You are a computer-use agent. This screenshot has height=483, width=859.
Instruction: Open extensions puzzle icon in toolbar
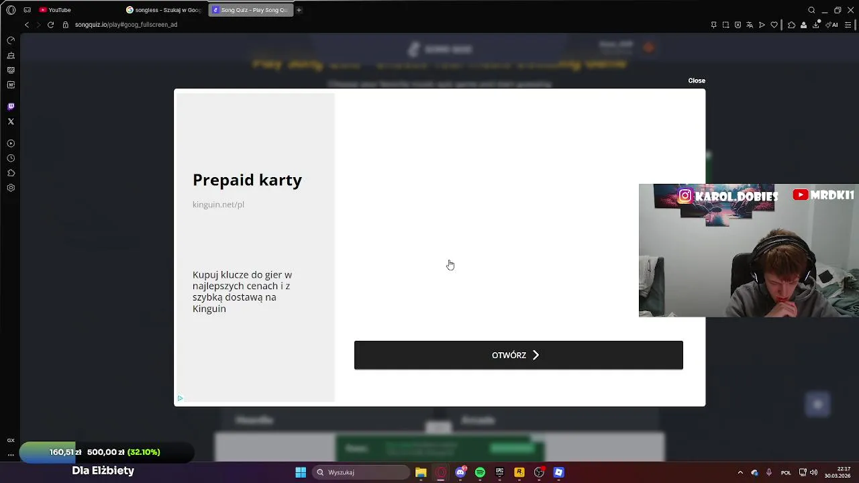click(x=792, y=25)
